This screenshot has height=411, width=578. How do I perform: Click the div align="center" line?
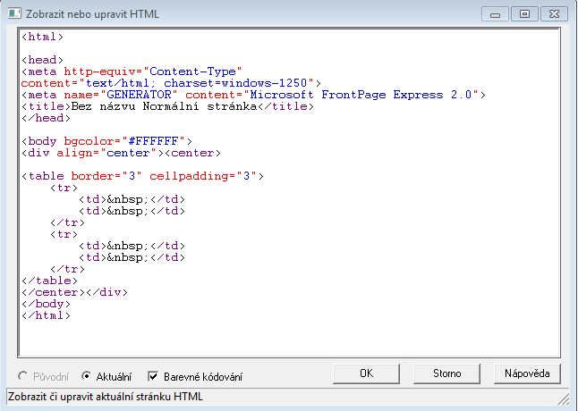click(x=122, y=153)
